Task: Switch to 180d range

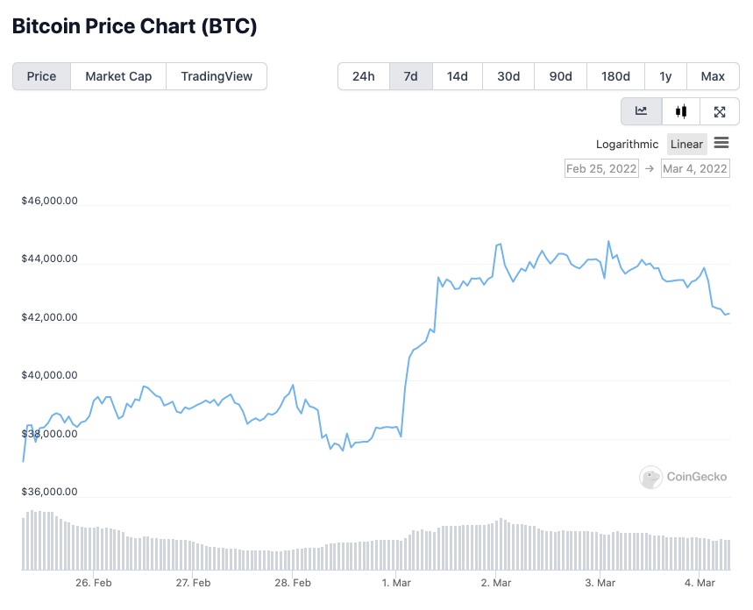Action: coord(615,76)
